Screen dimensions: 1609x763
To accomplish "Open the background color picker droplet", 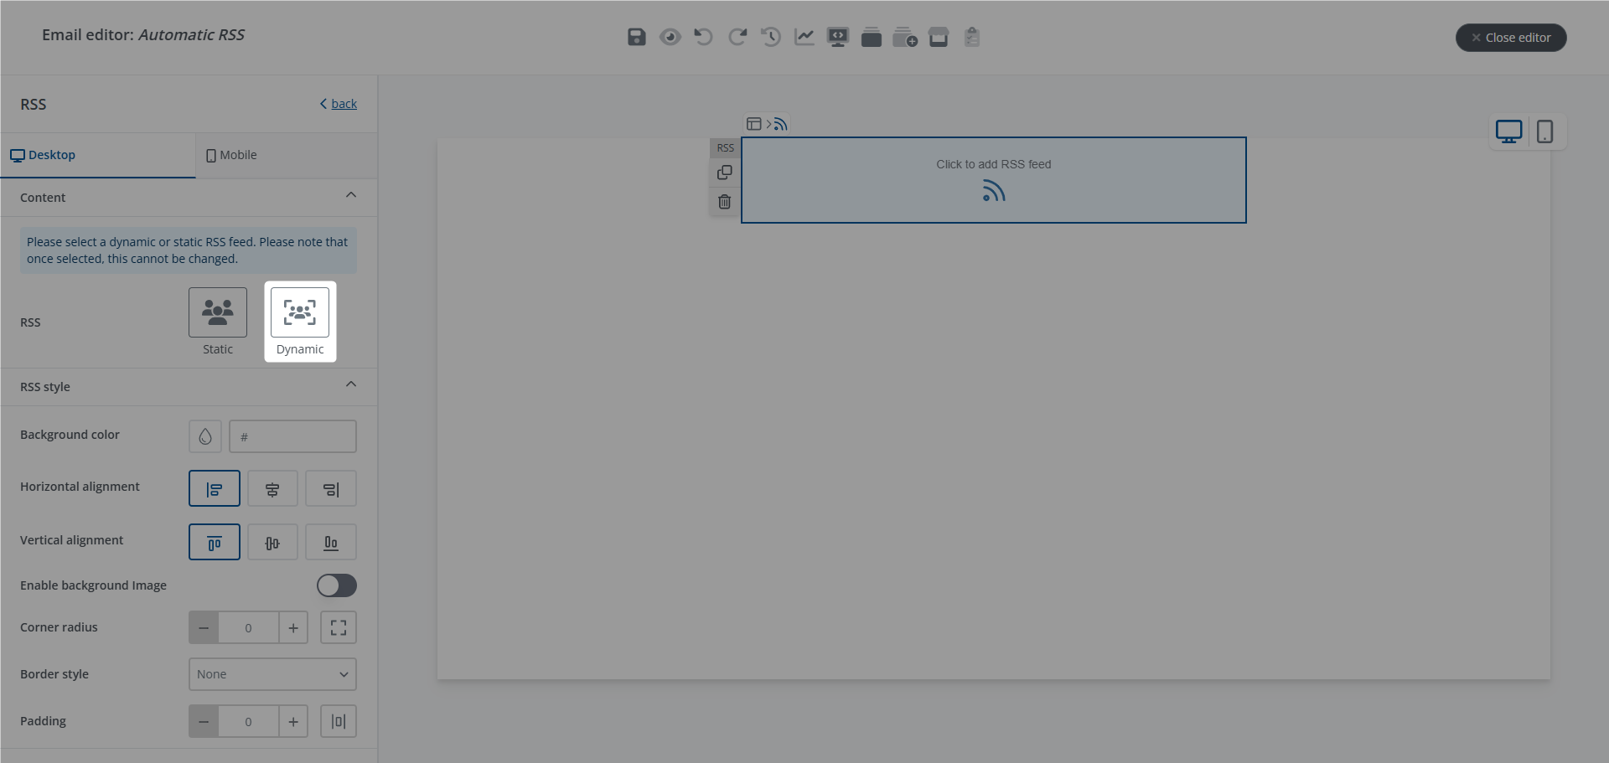I will (205, 436).
